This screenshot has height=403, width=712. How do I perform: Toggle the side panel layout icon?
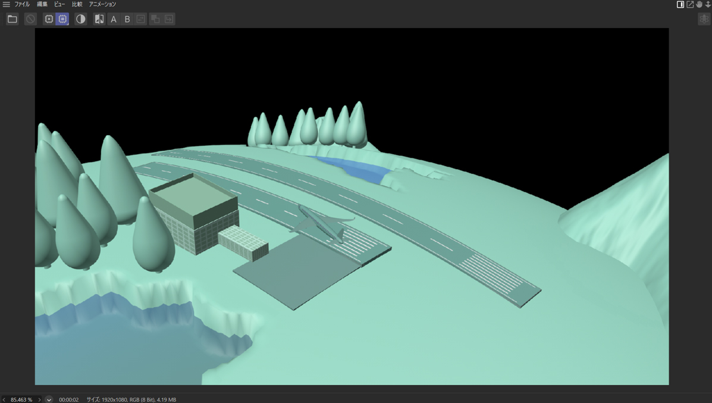point(680,4)
